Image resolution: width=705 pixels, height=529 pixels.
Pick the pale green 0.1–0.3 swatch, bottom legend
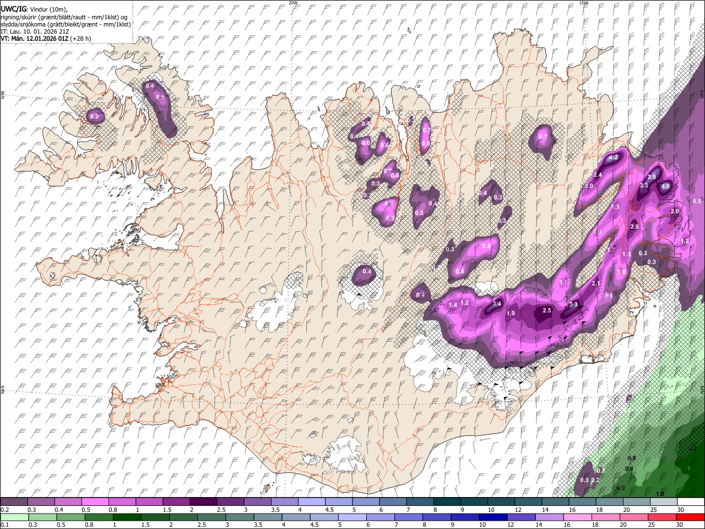(14, 517)
